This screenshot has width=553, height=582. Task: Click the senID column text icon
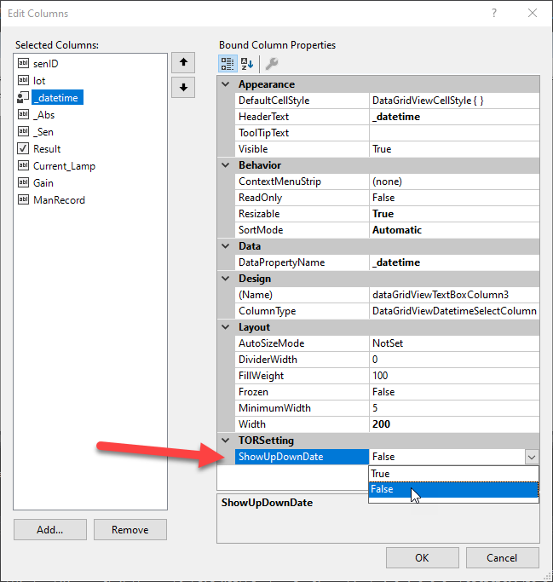[x=23, y=63]
